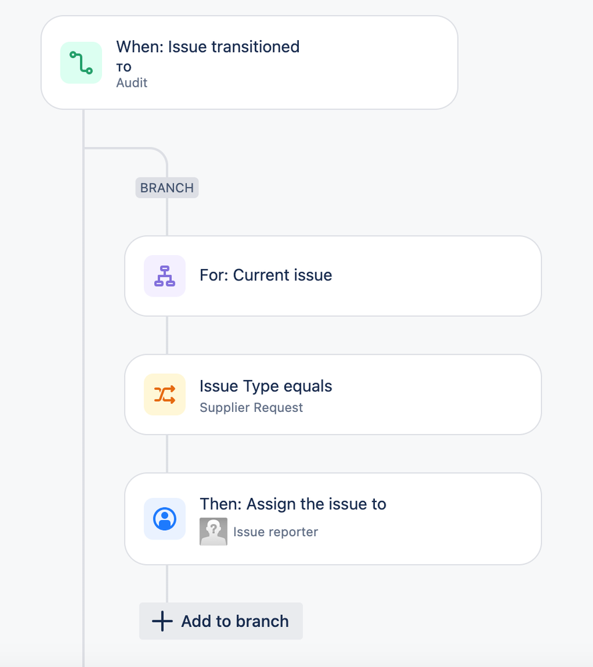Image resolution: width=593 pixels, height=667 pixels.
Task: Click the orange shuffle condition icon
Action: [x=165, y=395]
